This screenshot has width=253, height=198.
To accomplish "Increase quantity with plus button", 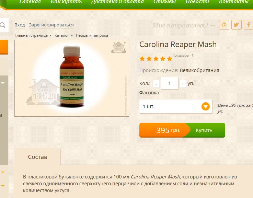I will (183, 84).
